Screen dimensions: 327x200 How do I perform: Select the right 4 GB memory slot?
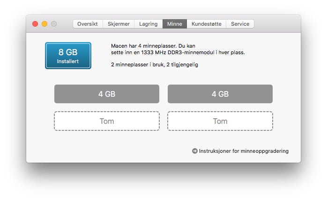(220, 94)
